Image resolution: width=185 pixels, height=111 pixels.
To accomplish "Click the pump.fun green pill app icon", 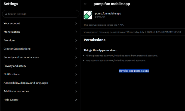I will tap(88, 15).
